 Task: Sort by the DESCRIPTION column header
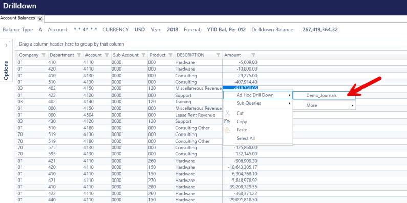tap(190, 55)
